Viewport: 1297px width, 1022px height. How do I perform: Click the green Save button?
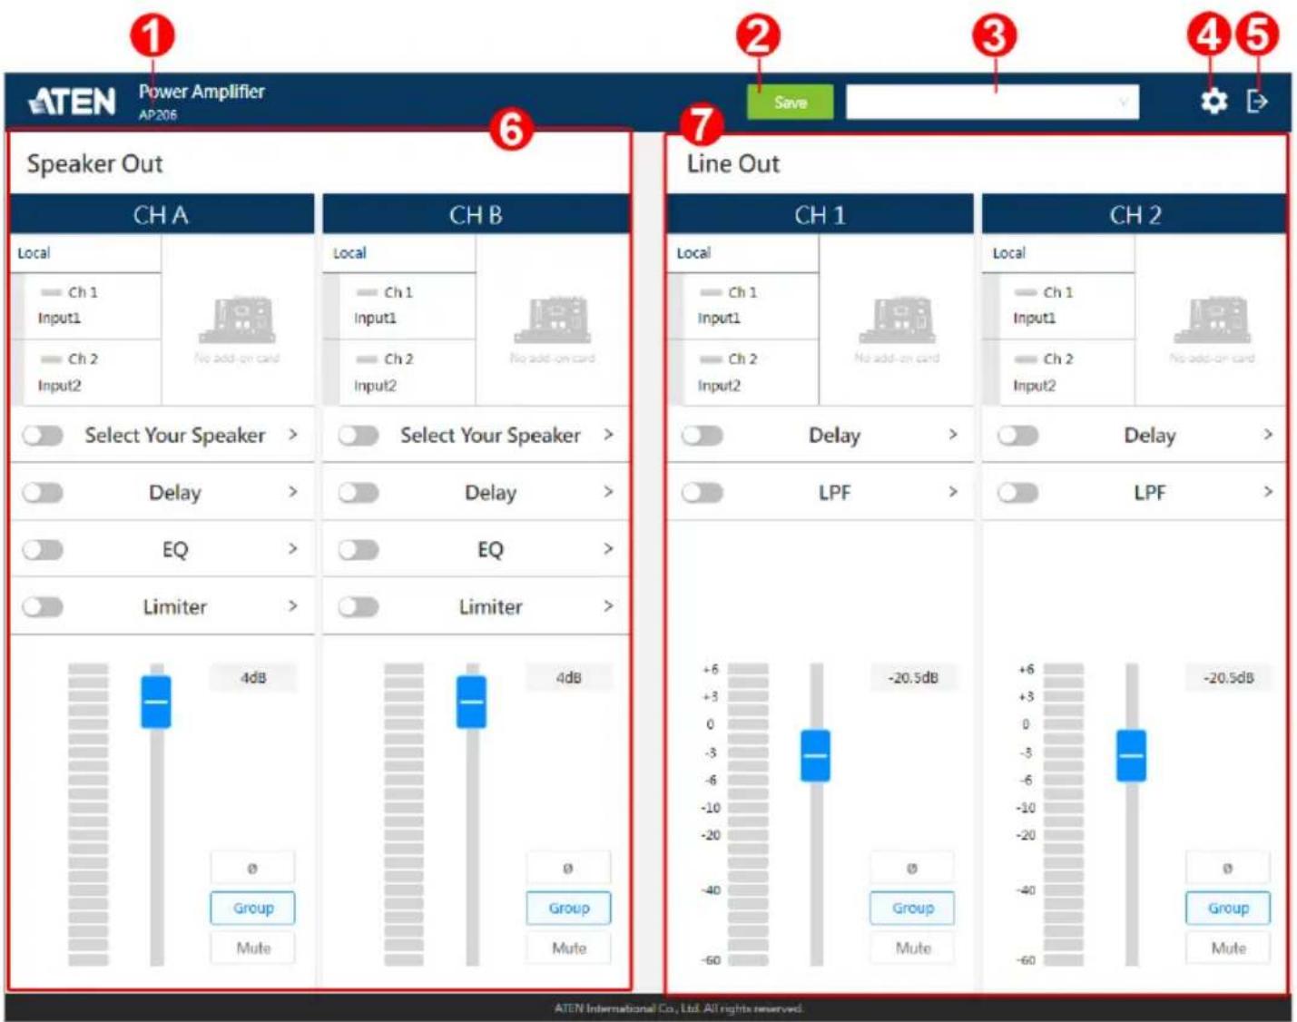click(790, 102)
